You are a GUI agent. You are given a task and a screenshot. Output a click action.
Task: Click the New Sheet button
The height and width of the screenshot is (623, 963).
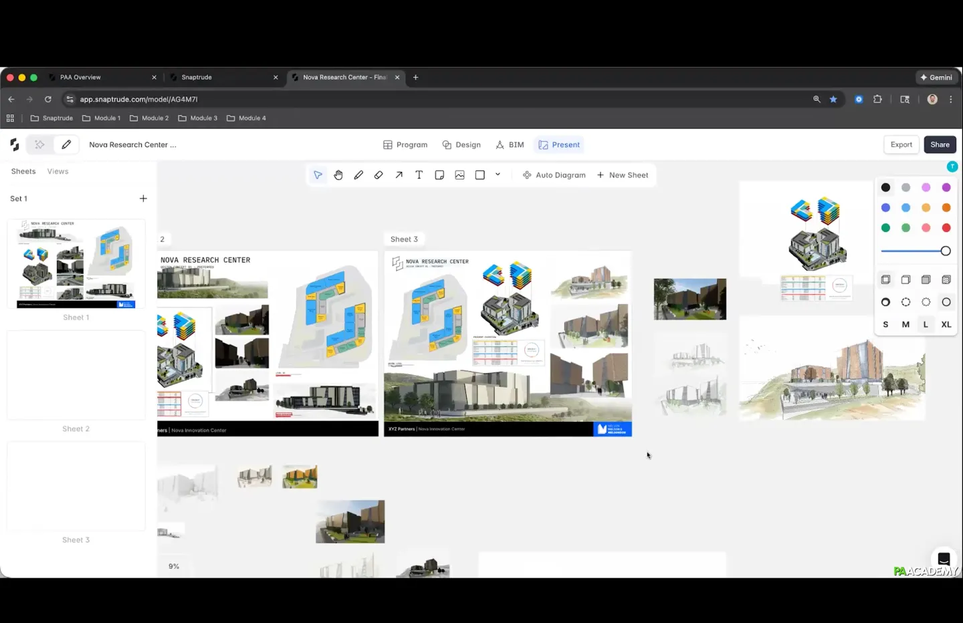pyautogui.click(x=622, y=175)
